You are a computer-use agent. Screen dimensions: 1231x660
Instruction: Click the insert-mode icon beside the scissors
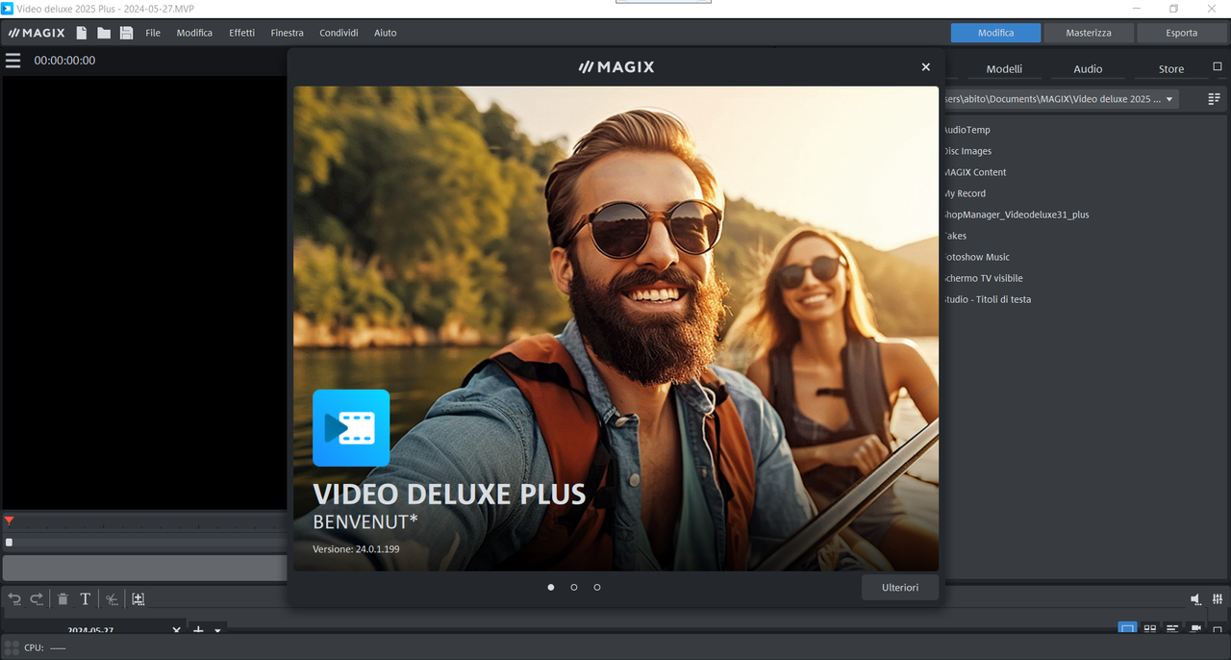[138, 599]
